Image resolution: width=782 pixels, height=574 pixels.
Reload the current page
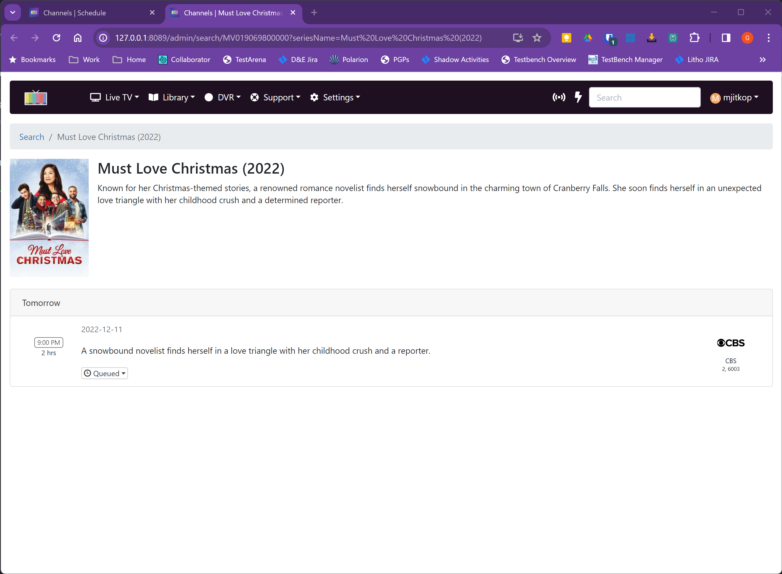coord(56,38)
